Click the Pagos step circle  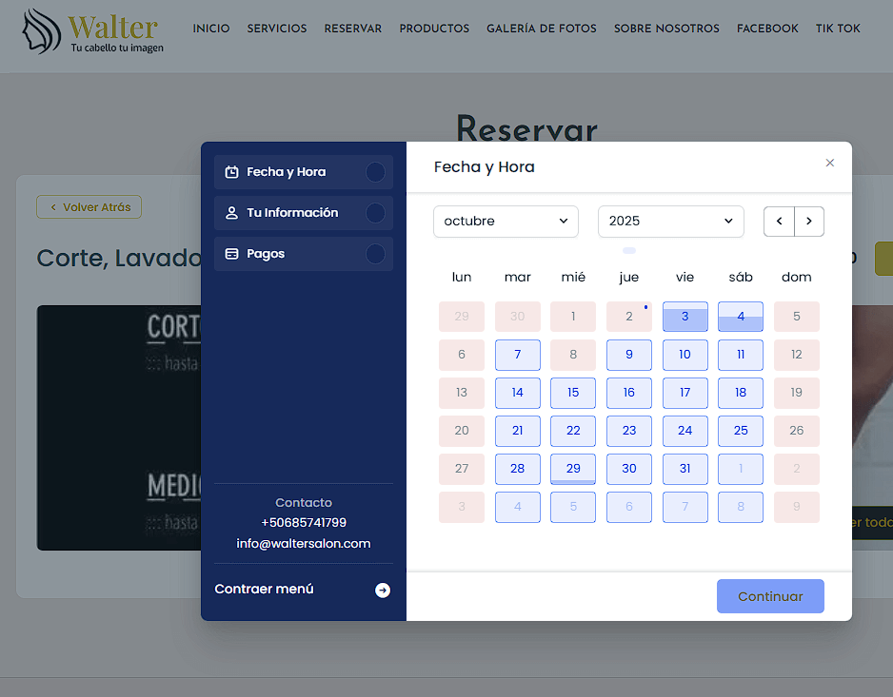pyautogui.click(x=375, y=254)
